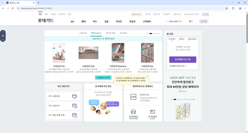Viewport: 248px width, 133px height.
Task: Open the 혜택 menu
Action: pos(83,21)
